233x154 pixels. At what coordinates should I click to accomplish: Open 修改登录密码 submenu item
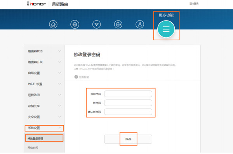click(44, 138)
